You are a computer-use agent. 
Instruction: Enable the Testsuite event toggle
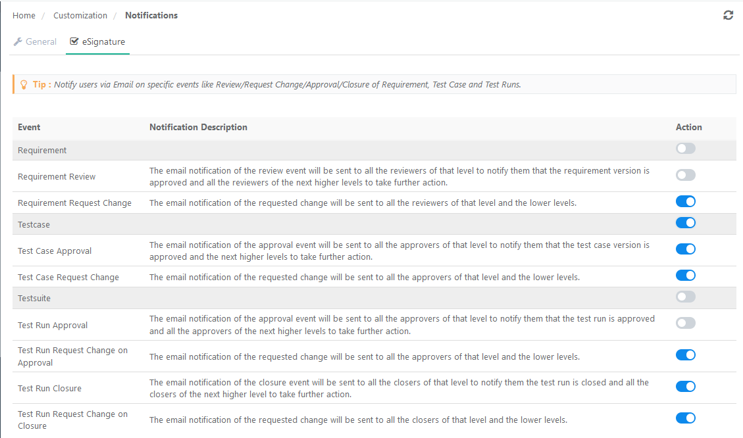[x=685, y=297]
